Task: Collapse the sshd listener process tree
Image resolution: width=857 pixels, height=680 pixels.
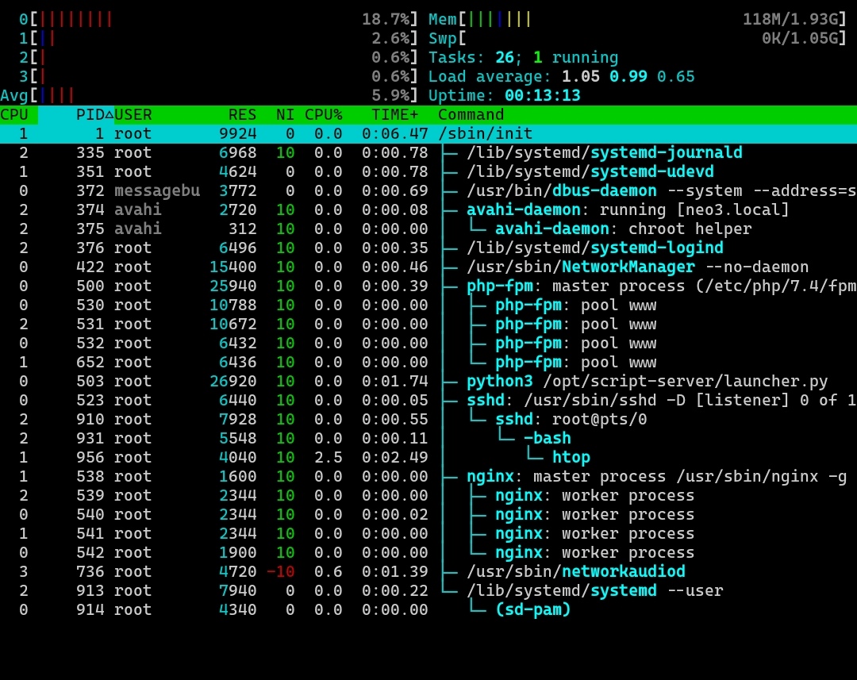Action: (484, 400)
